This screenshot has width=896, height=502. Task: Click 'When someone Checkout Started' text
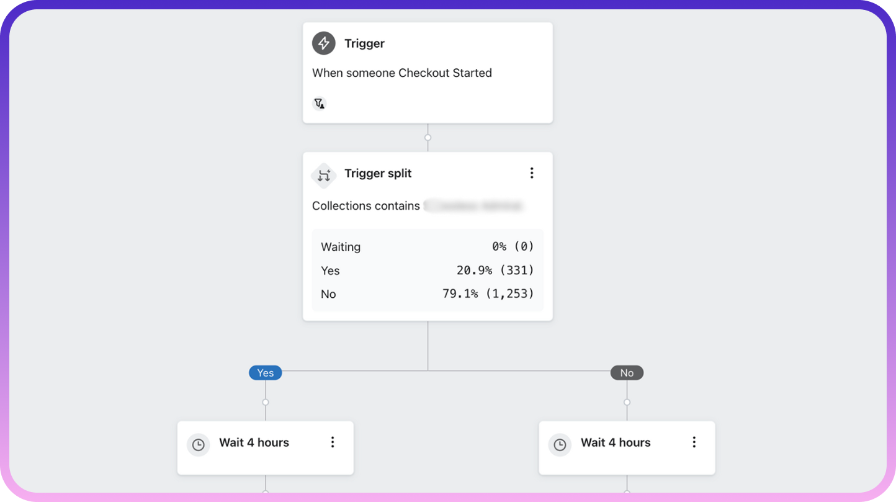401,73
